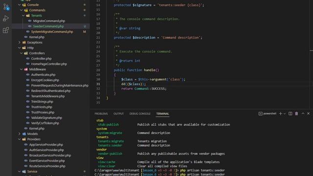Switch to the TERMINAL tab
The height and width of the screenshot is (176, 313).
click(162, 114)
